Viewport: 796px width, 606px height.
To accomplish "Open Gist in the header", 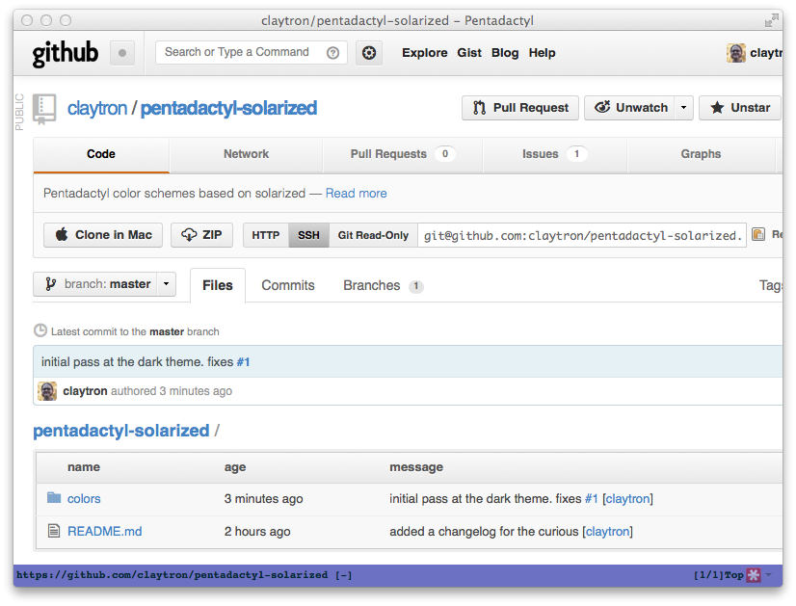I will (469, 53).
